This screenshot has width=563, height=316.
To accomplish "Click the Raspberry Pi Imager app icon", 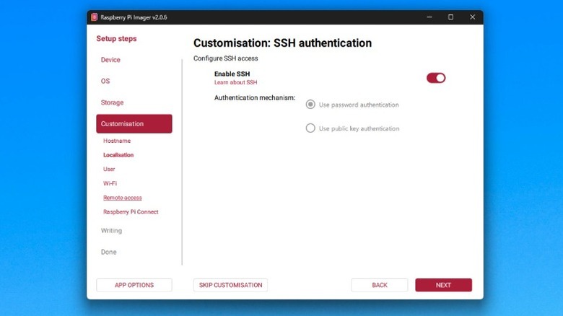I will (x=94, y=17).
